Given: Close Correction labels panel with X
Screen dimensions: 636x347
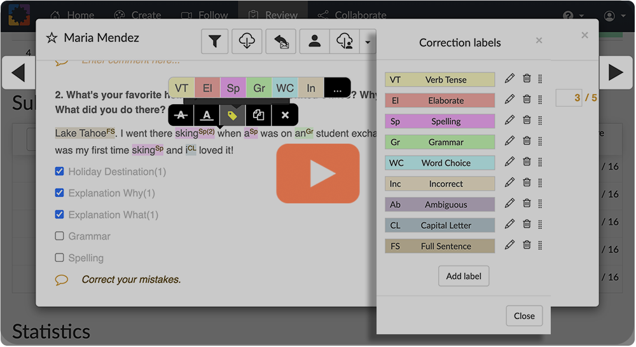Looking at the screenshot, I should pyautogui.click(x=539, y=41).
